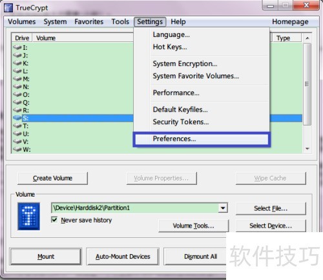Click the Drive column header
This screenshot has width=323, height=280.
pos(22,38)
